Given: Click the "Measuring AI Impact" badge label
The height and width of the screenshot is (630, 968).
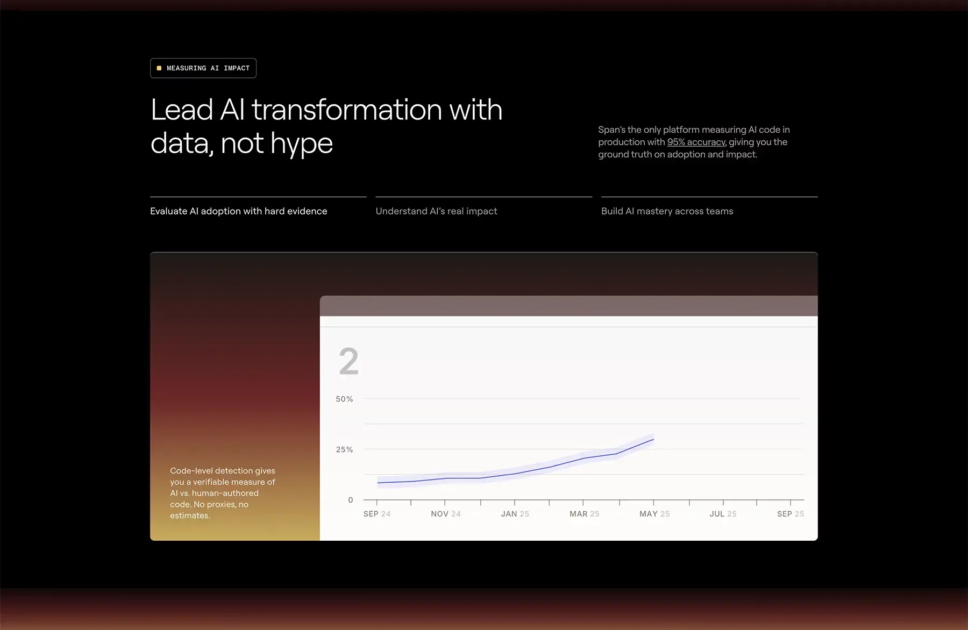Looking at the screenshot, I should 208,68.
